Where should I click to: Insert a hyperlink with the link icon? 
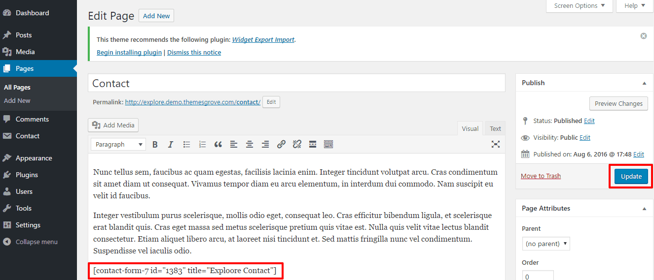pos(281,144)
